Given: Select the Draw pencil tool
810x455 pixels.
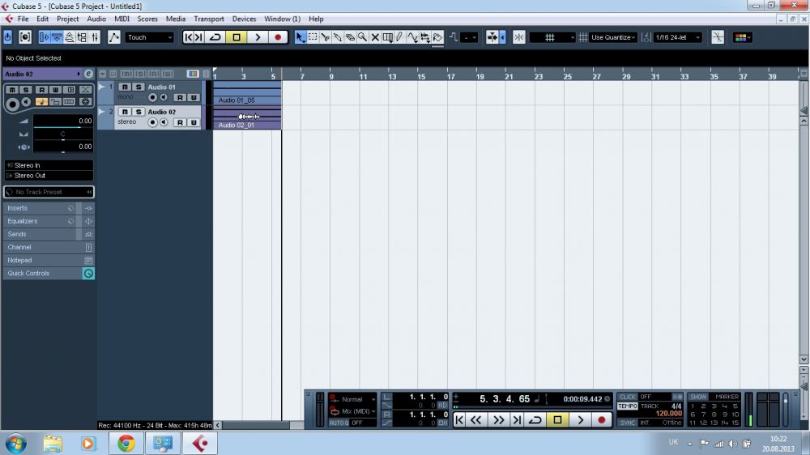Looking at the screenshot, I should [399, 37].
